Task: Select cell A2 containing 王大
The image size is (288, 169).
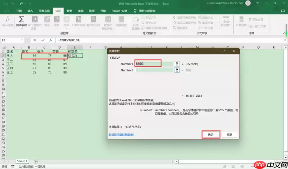Action: [14, 55]
